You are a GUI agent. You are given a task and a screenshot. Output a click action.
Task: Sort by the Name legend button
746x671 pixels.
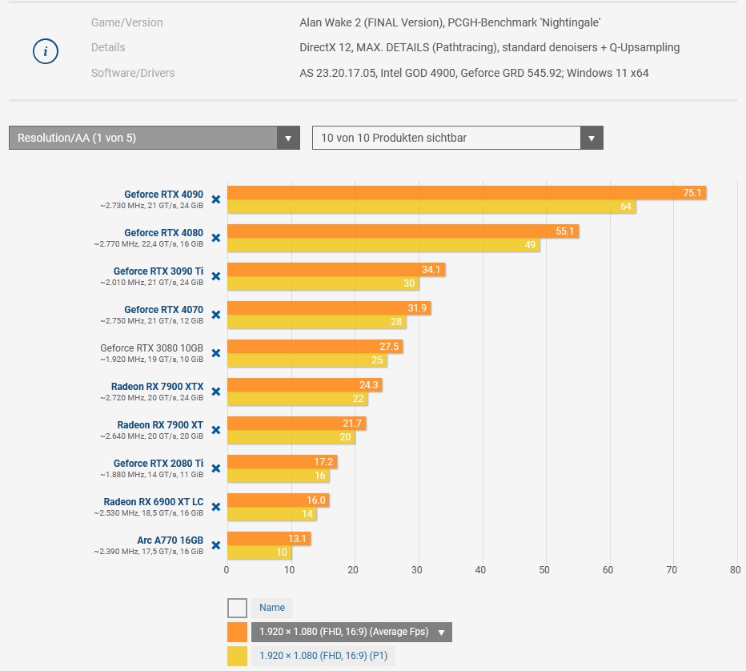272,608
